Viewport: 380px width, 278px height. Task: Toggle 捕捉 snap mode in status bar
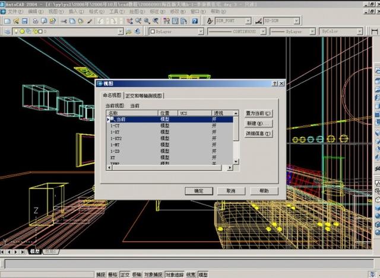tap(101, 274)
